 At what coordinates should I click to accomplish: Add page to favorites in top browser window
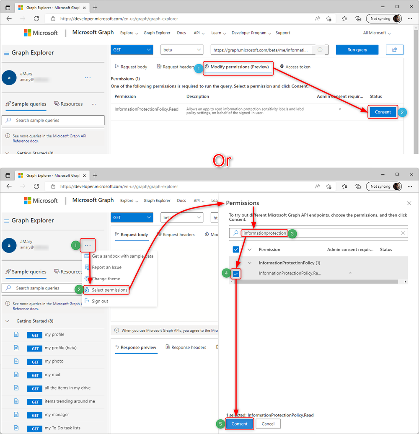tap(328, 18)
